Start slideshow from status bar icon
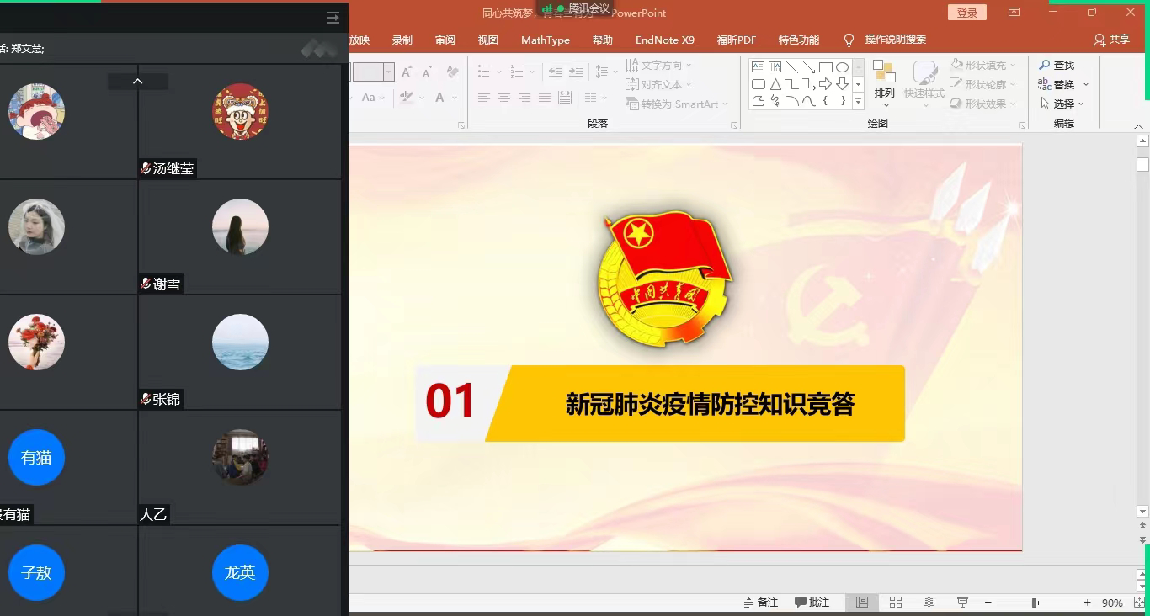The width and height of the screenshot is (1150, 616). tap(962, 603)
